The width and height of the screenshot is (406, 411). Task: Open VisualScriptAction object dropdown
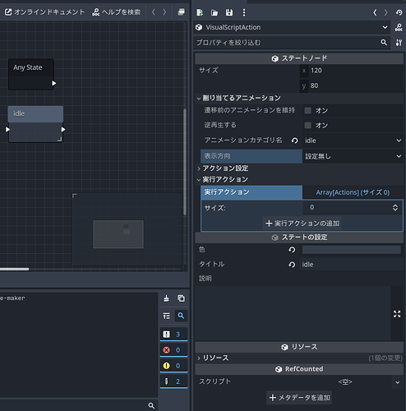292,27
